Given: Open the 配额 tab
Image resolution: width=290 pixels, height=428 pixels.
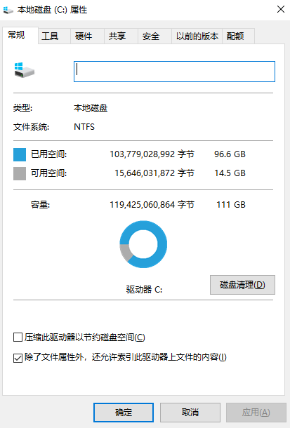Looking at the screenshot, I should pos(239,36).
